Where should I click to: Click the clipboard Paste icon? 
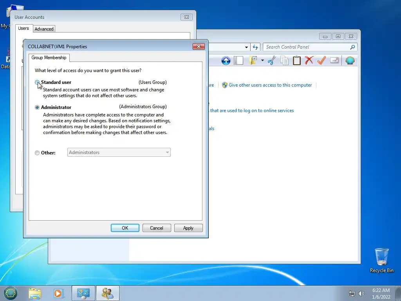coord(297,61)
